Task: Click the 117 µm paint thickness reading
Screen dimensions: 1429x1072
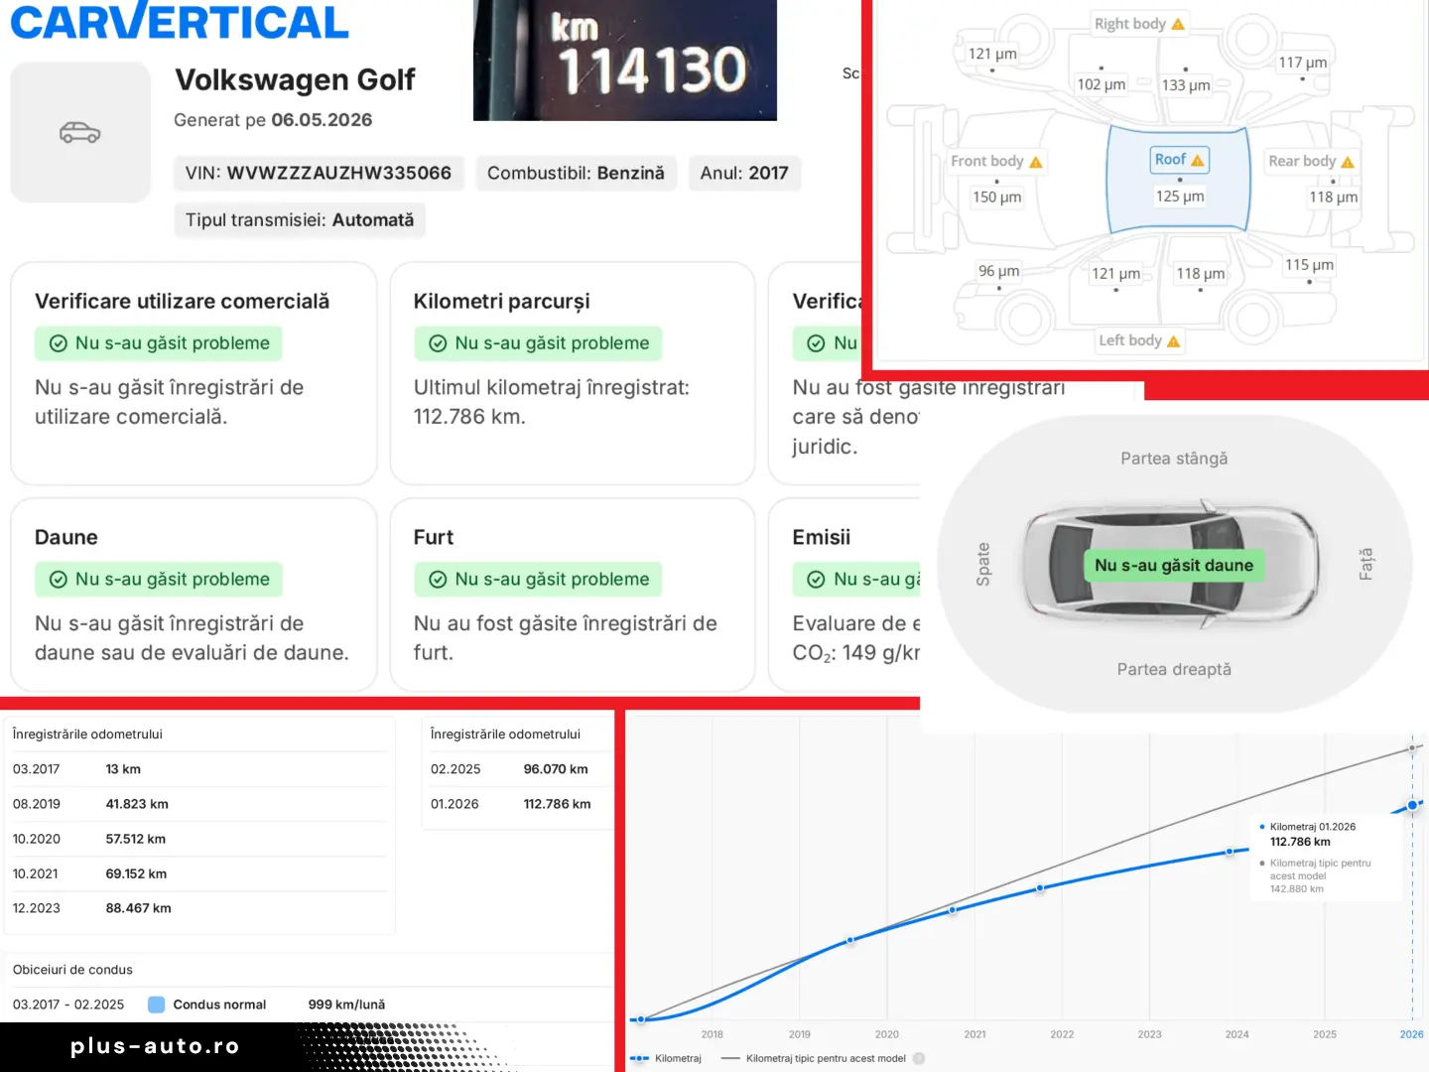Action: point(1302,63)
